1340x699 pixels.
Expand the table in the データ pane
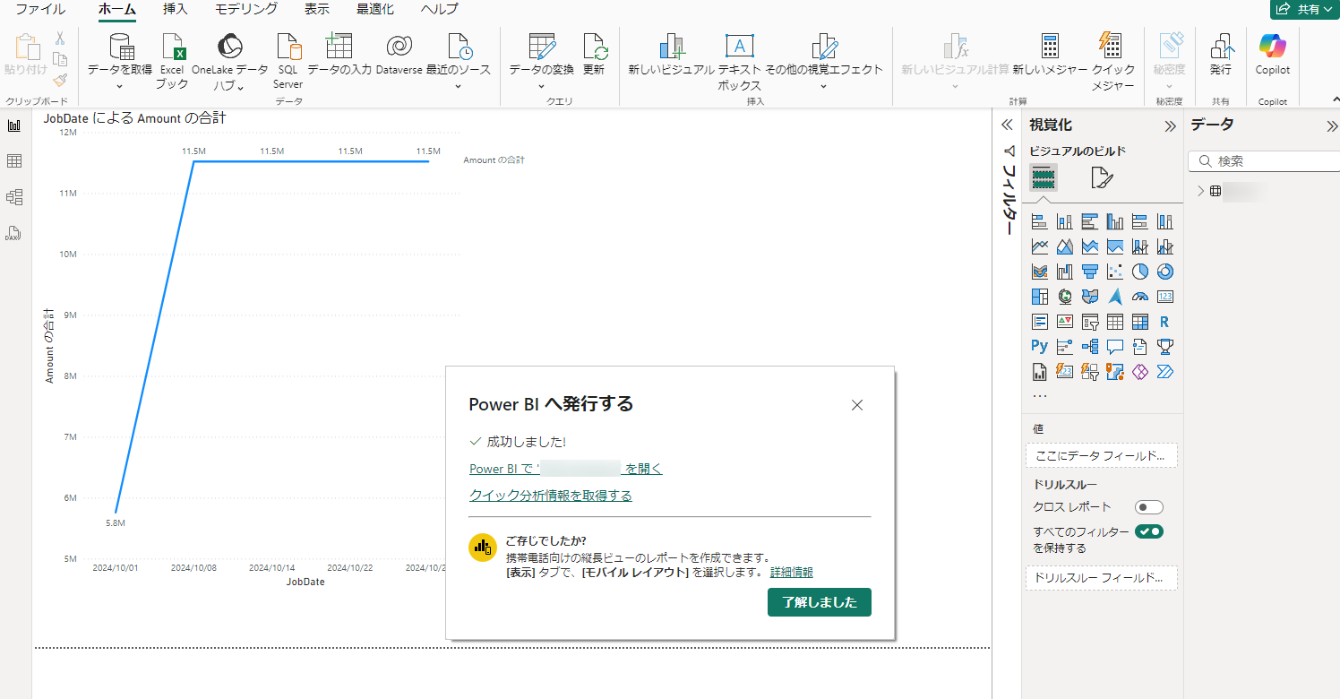point(1200,191)
